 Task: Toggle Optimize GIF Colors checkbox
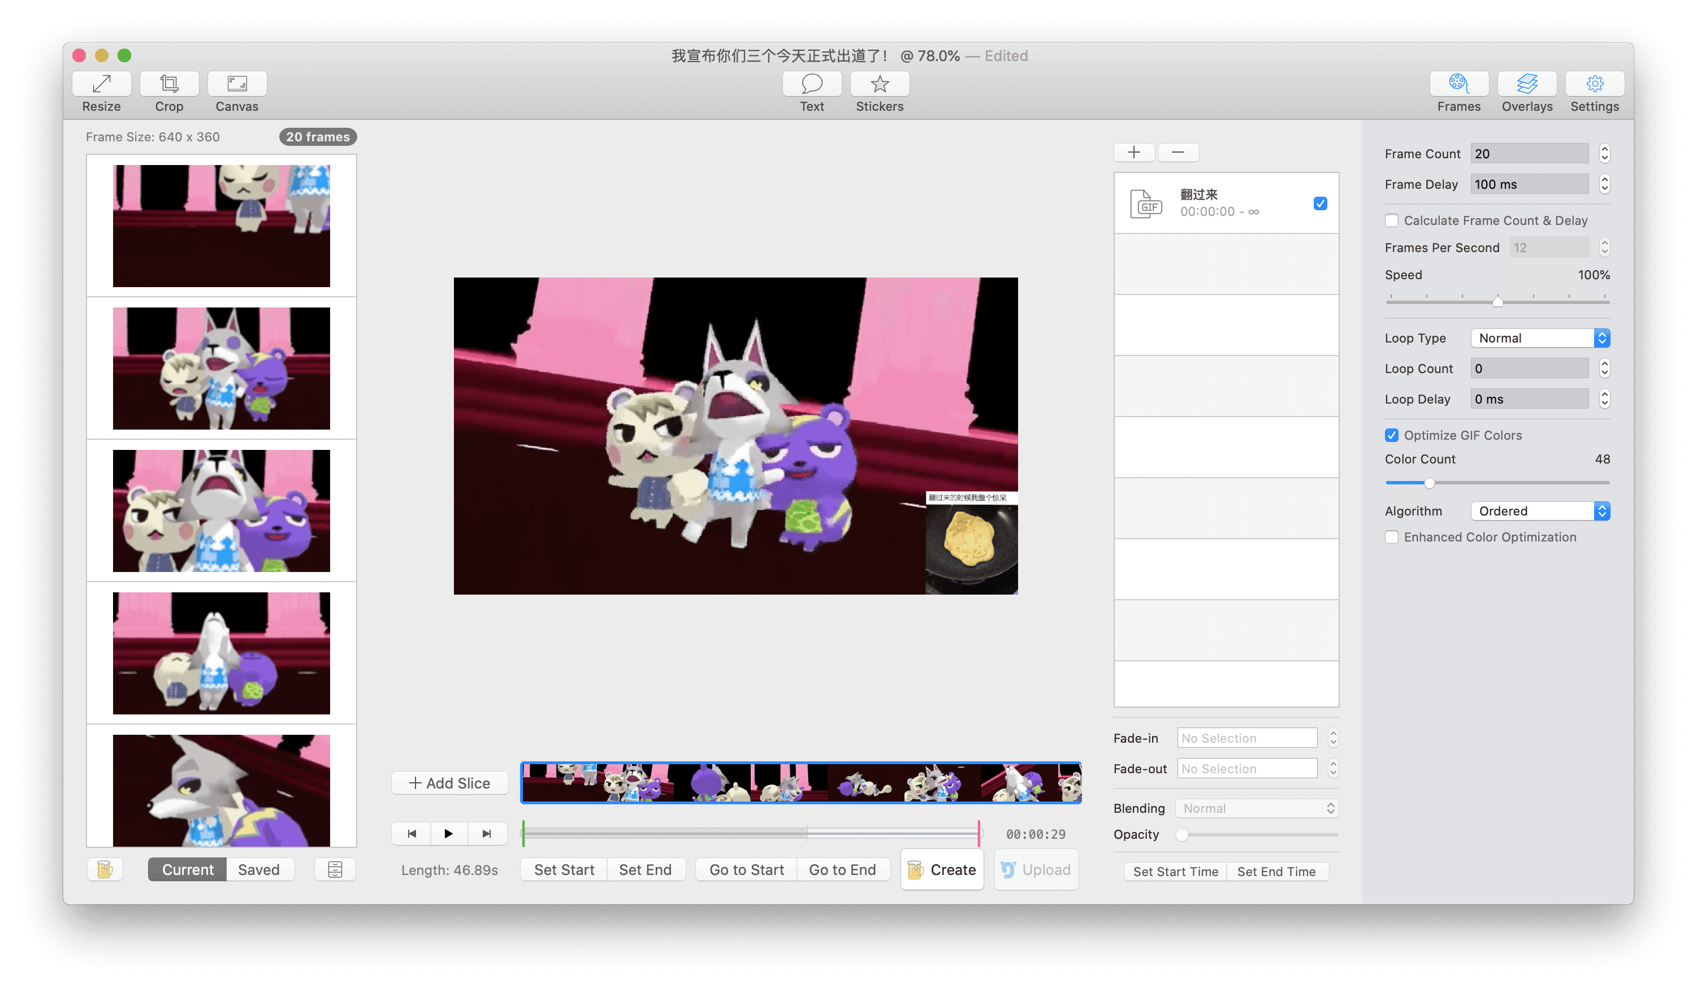coord(1392,434)
